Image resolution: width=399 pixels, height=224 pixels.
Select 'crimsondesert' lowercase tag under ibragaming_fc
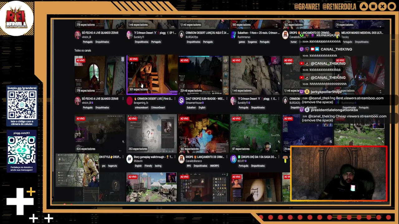142,108
